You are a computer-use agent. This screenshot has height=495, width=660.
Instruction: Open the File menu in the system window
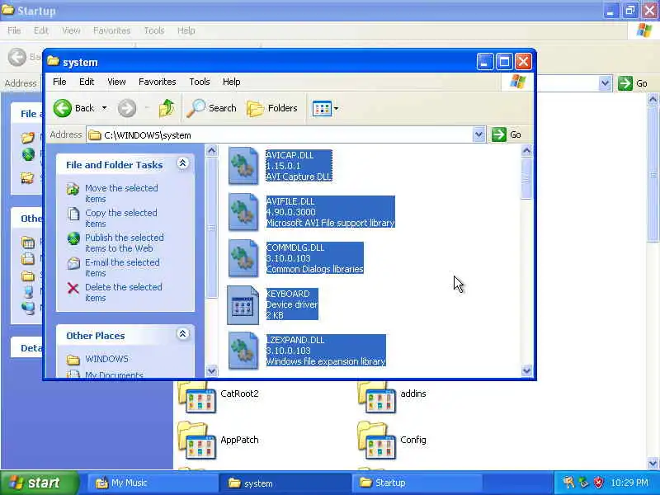click(59, 82)
